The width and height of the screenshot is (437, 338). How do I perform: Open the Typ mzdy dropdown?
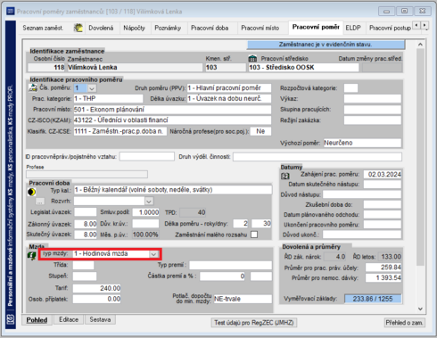153,254
